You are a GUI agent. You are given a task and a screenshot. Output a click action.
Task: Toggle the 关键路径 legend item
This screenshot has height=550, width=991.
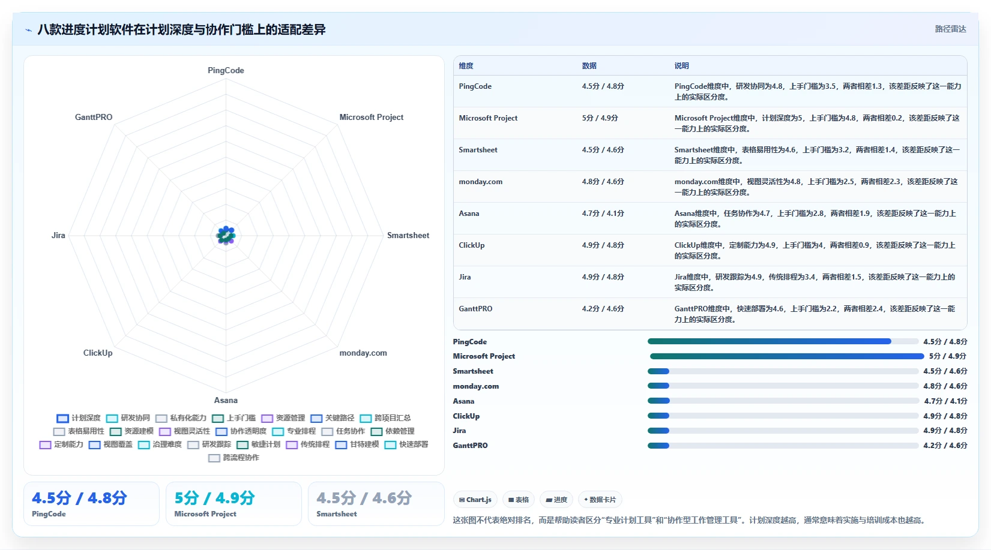coord(332,418)
